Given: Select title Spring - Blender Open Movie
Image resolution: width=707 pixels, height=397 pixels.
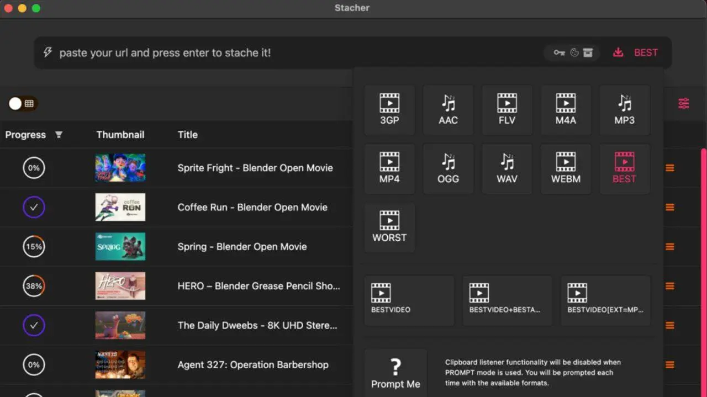Looking at the screenshot, I should point(242,247).
